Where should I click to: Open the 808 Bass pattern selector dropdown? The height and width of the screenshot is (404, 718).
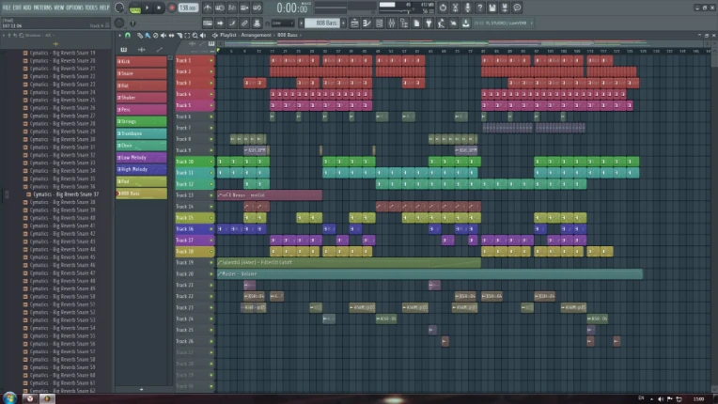point(324,22)
